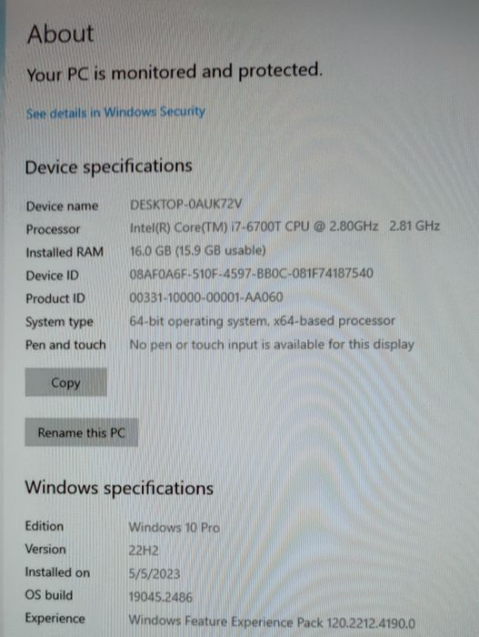This screenshot has width=479, height=637.
Task: Select the Device name value DESKTOP-0AUK72V
Action: (186, 204)
